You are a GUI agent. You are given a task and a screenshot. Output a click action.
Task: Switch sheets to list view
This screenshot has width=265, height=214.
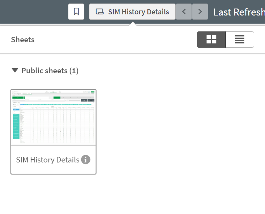pyautogui.click(x=239, y=40)
